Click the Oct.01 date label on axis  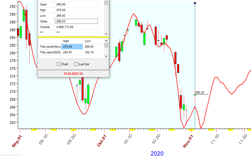pyautogui.click(x=102, y=141)
